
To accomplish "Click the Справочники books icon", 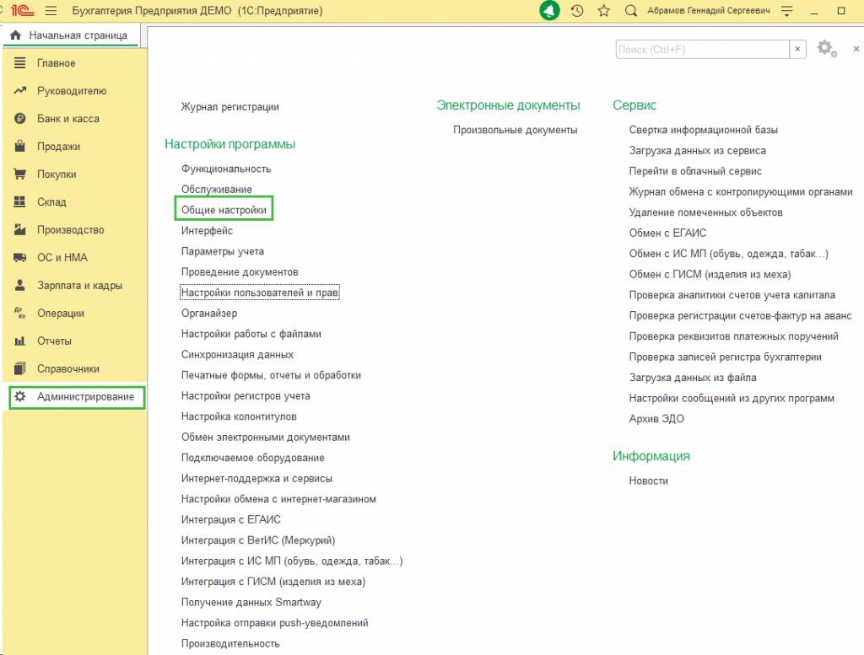I will (20, 368).
